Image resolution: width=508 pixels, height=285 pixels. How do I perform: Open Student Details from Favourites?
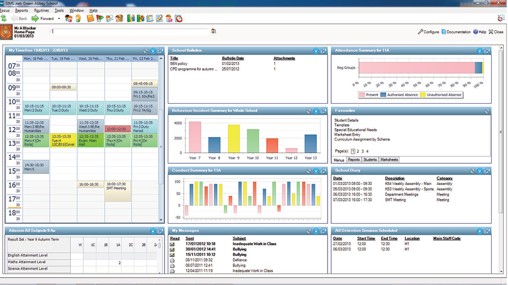pos(346,120)
